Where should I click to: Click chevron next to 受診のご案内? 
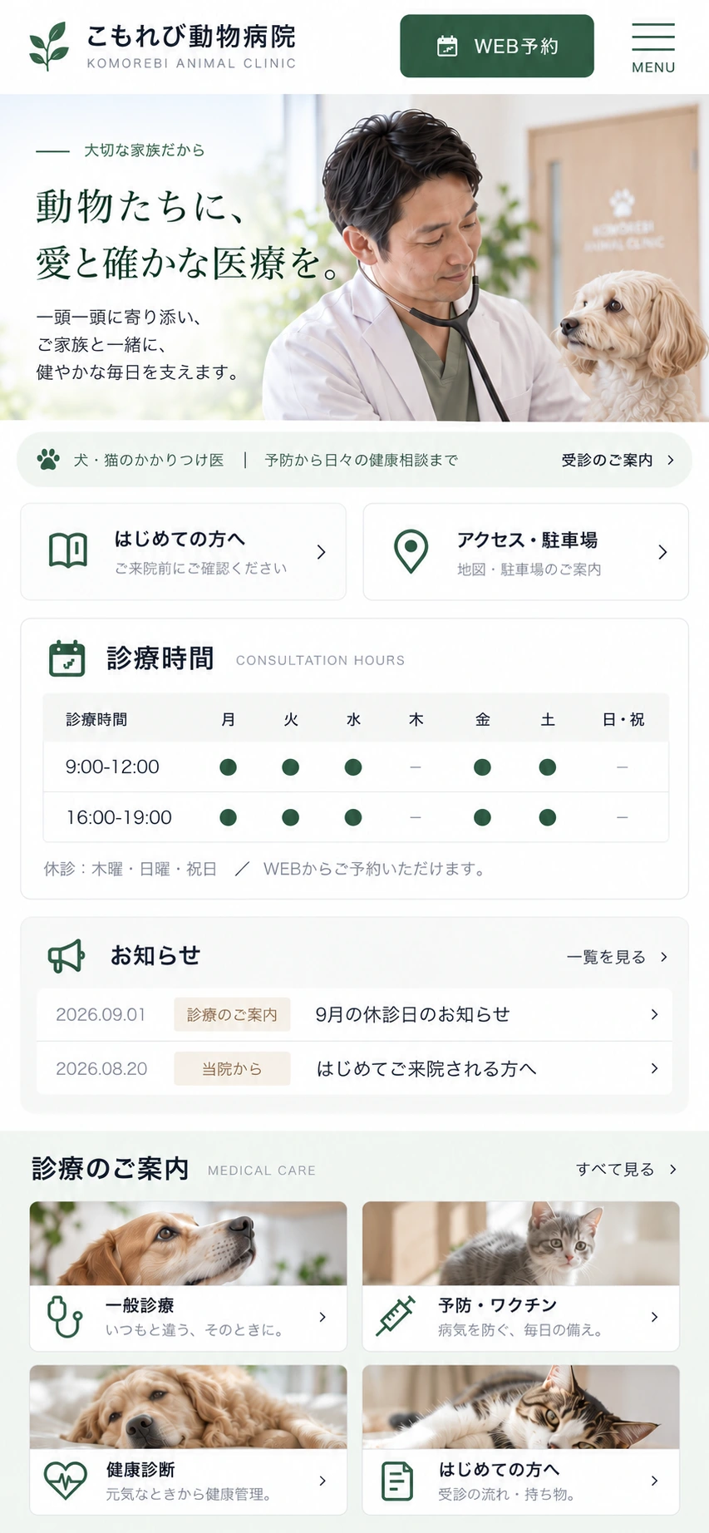(x=670, y=460)
